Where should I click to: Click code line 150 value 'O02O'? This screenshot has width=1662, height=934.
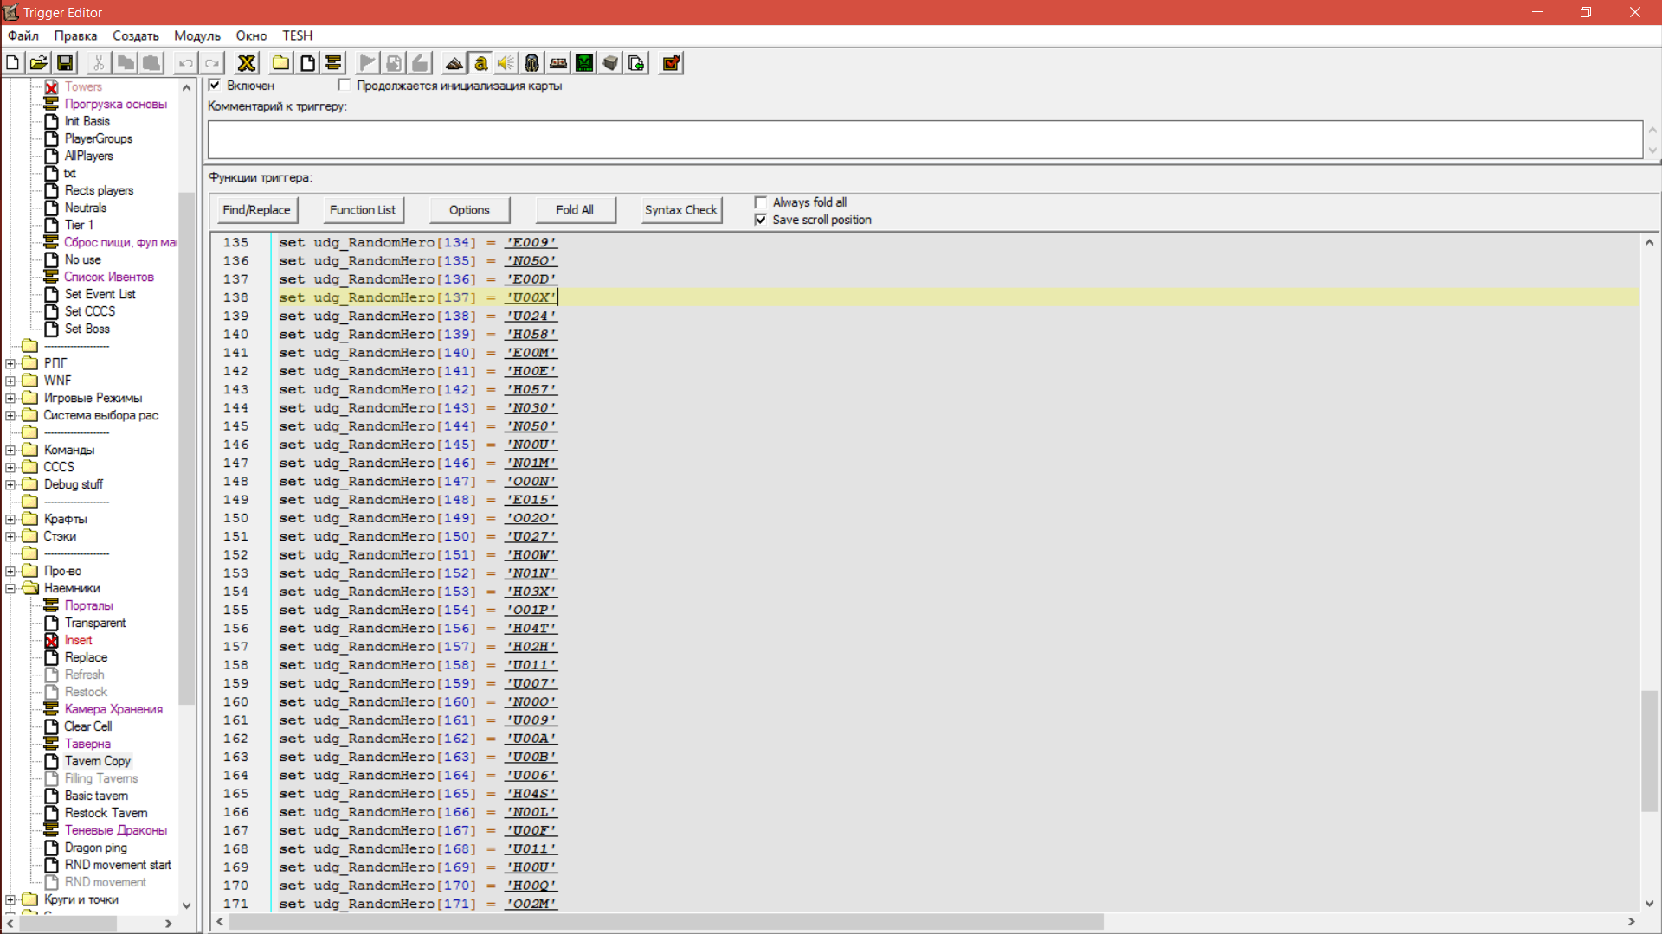click(x=531, y=518)
